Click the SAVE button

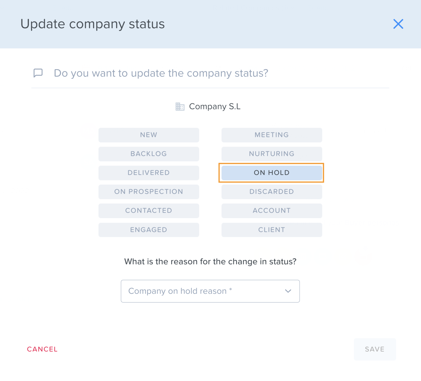tap(375, 349)
